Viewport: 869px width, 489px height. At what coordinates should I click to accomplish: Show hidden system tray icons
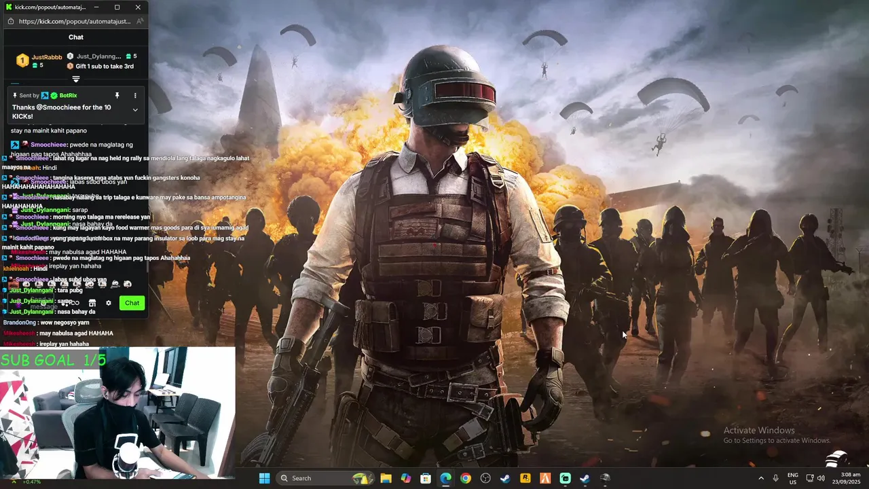[760, 478]
